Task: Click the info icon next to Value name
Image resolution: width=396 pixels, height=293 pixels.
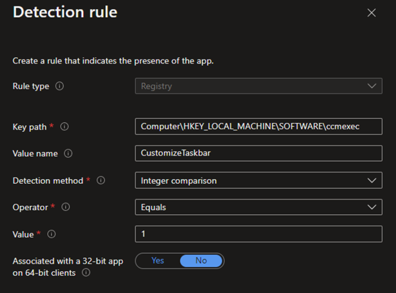Action: point(68,153)
